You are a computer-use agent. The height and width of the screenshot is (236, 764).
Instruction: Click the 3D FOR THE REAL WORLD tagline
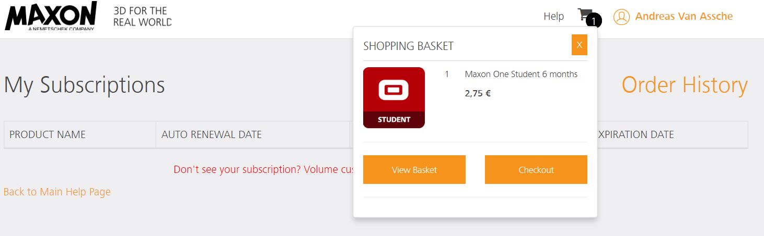(x=142, y=17)
